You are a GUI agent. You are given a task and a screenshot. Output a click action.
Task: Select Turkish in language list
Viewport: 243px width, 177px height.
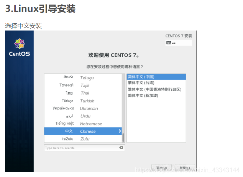(83, 101)
